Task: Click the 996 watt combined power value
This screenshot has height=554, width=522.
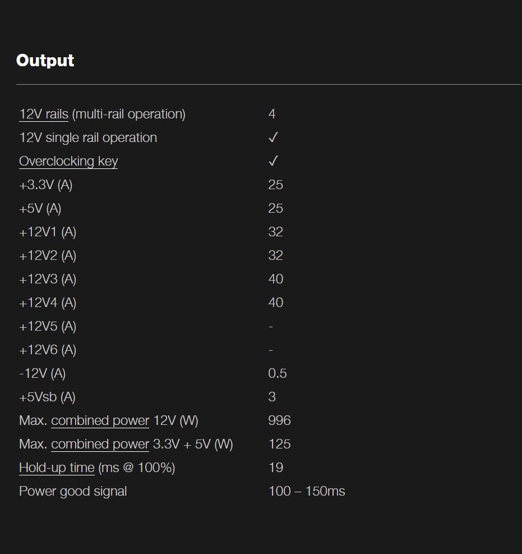Action: coord(280,420)
